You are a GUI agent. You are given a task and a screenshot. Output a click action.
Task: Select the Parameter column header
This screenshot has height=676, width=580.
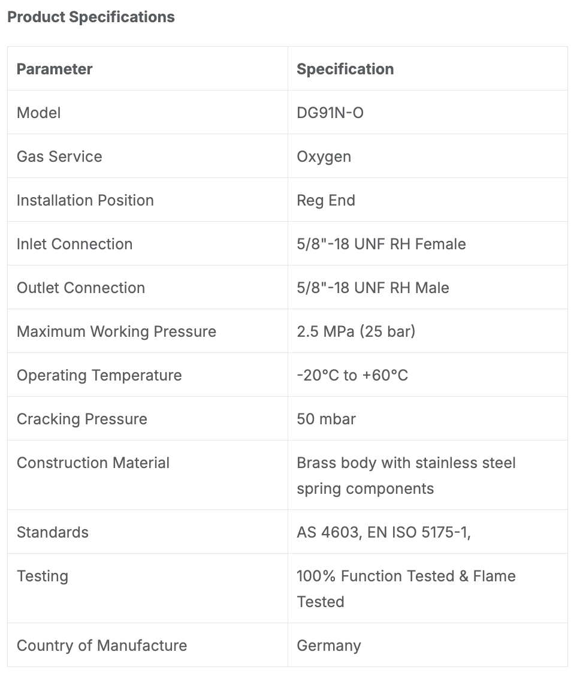[55, 69]
